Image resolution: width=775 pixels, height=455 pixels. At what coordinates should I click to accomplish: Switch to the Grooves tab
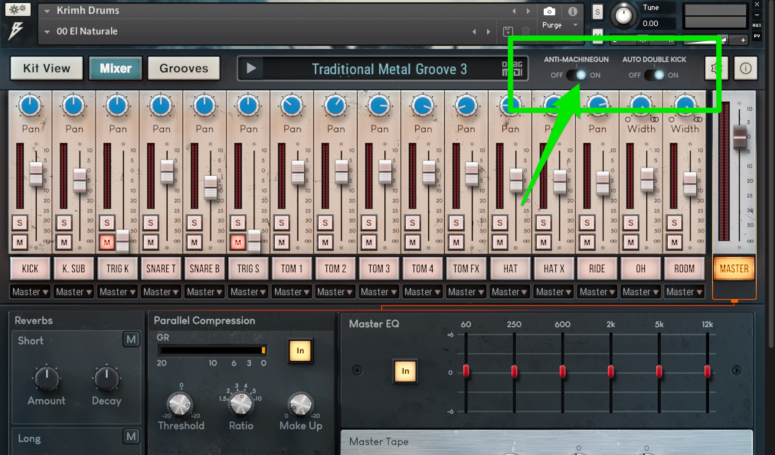183,68
